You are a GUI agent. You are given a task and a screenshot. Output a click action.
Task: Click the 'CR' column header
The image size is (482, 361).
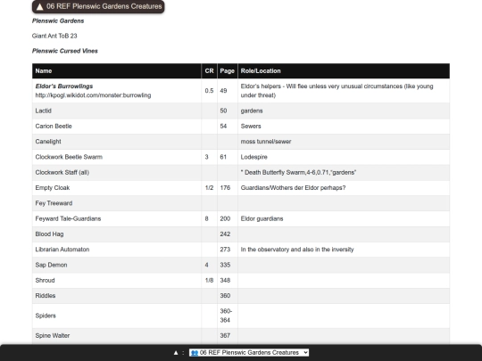[x=210, y=71]
